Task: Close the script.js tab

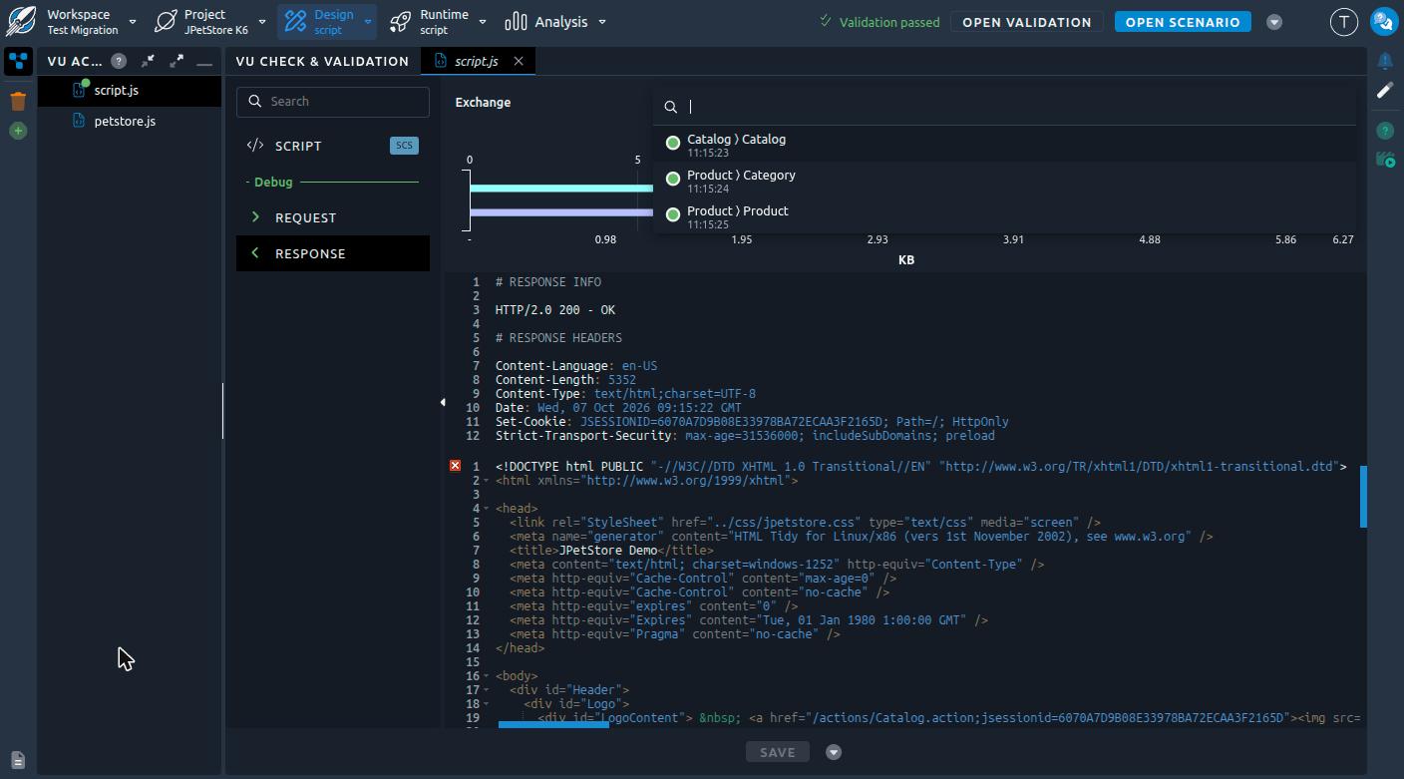Action: click(x=519, y=61)
